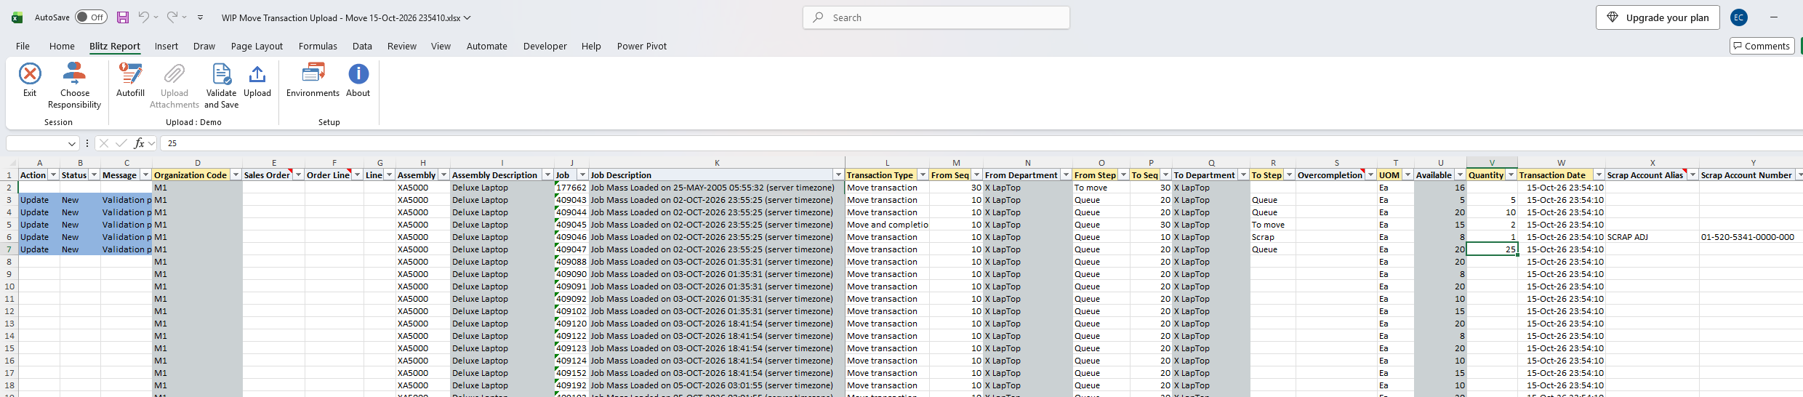
Task: Open the Sales Order filter dropdown
Action: click(x=298, y=175)
